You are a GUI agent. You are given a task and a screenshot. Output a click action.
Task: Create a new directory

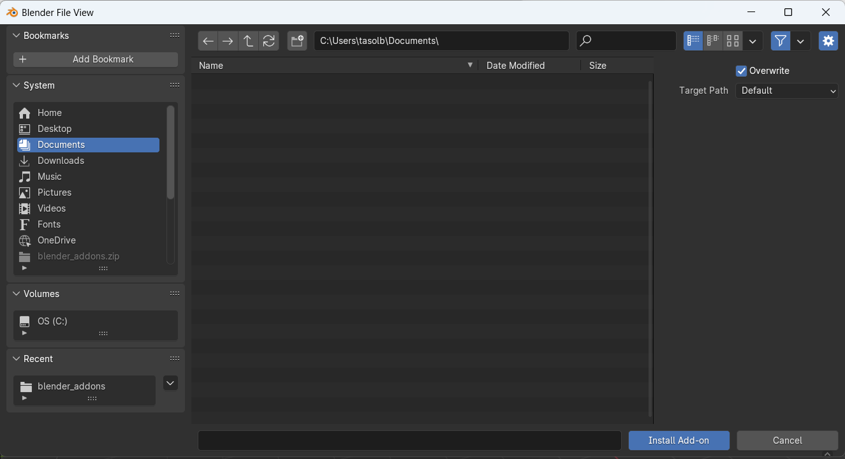297,40
